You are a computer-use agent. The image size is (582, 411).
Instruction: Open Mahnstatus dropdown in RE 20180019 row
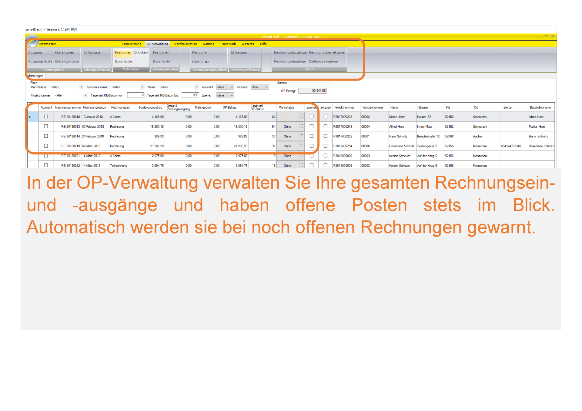tap(302, 145)
